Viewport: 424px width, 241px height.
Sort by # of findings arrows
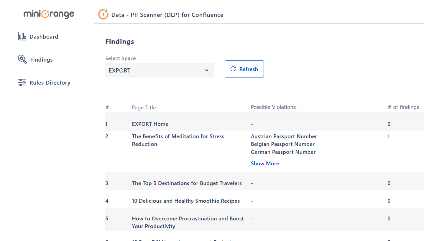(421, 108)
